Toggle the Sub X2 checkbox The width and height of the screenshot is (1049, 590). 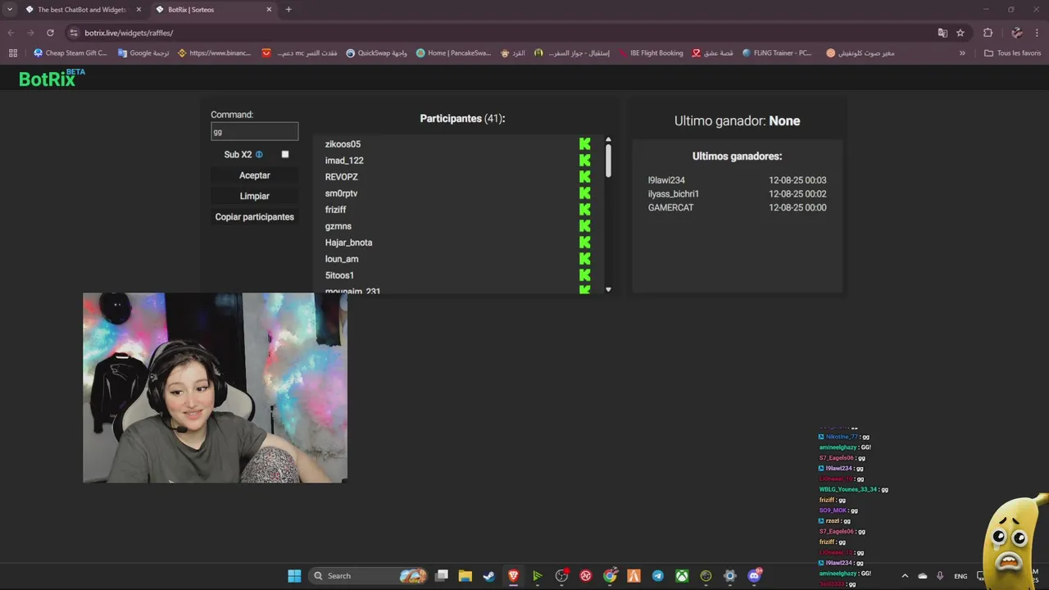pos(285,154)
